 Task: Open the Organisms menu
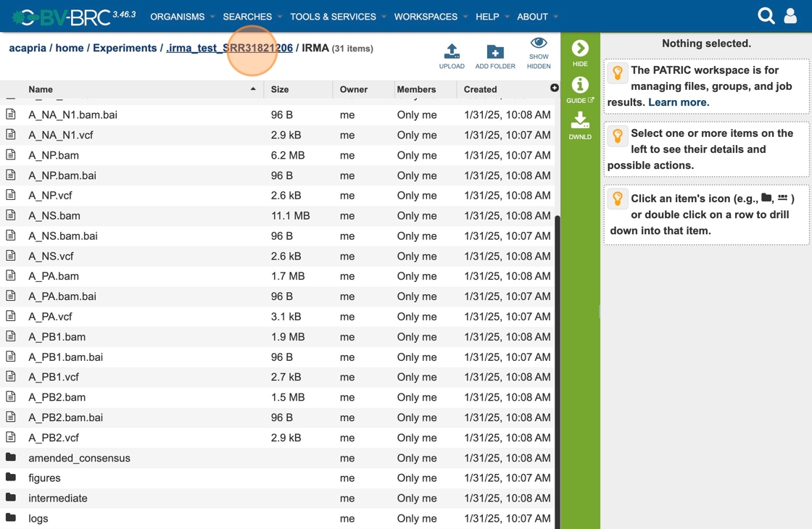(177, 17)
